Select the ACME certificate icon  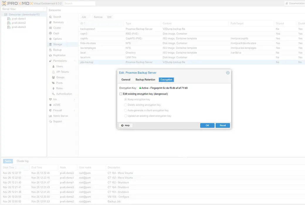[50, 105]
